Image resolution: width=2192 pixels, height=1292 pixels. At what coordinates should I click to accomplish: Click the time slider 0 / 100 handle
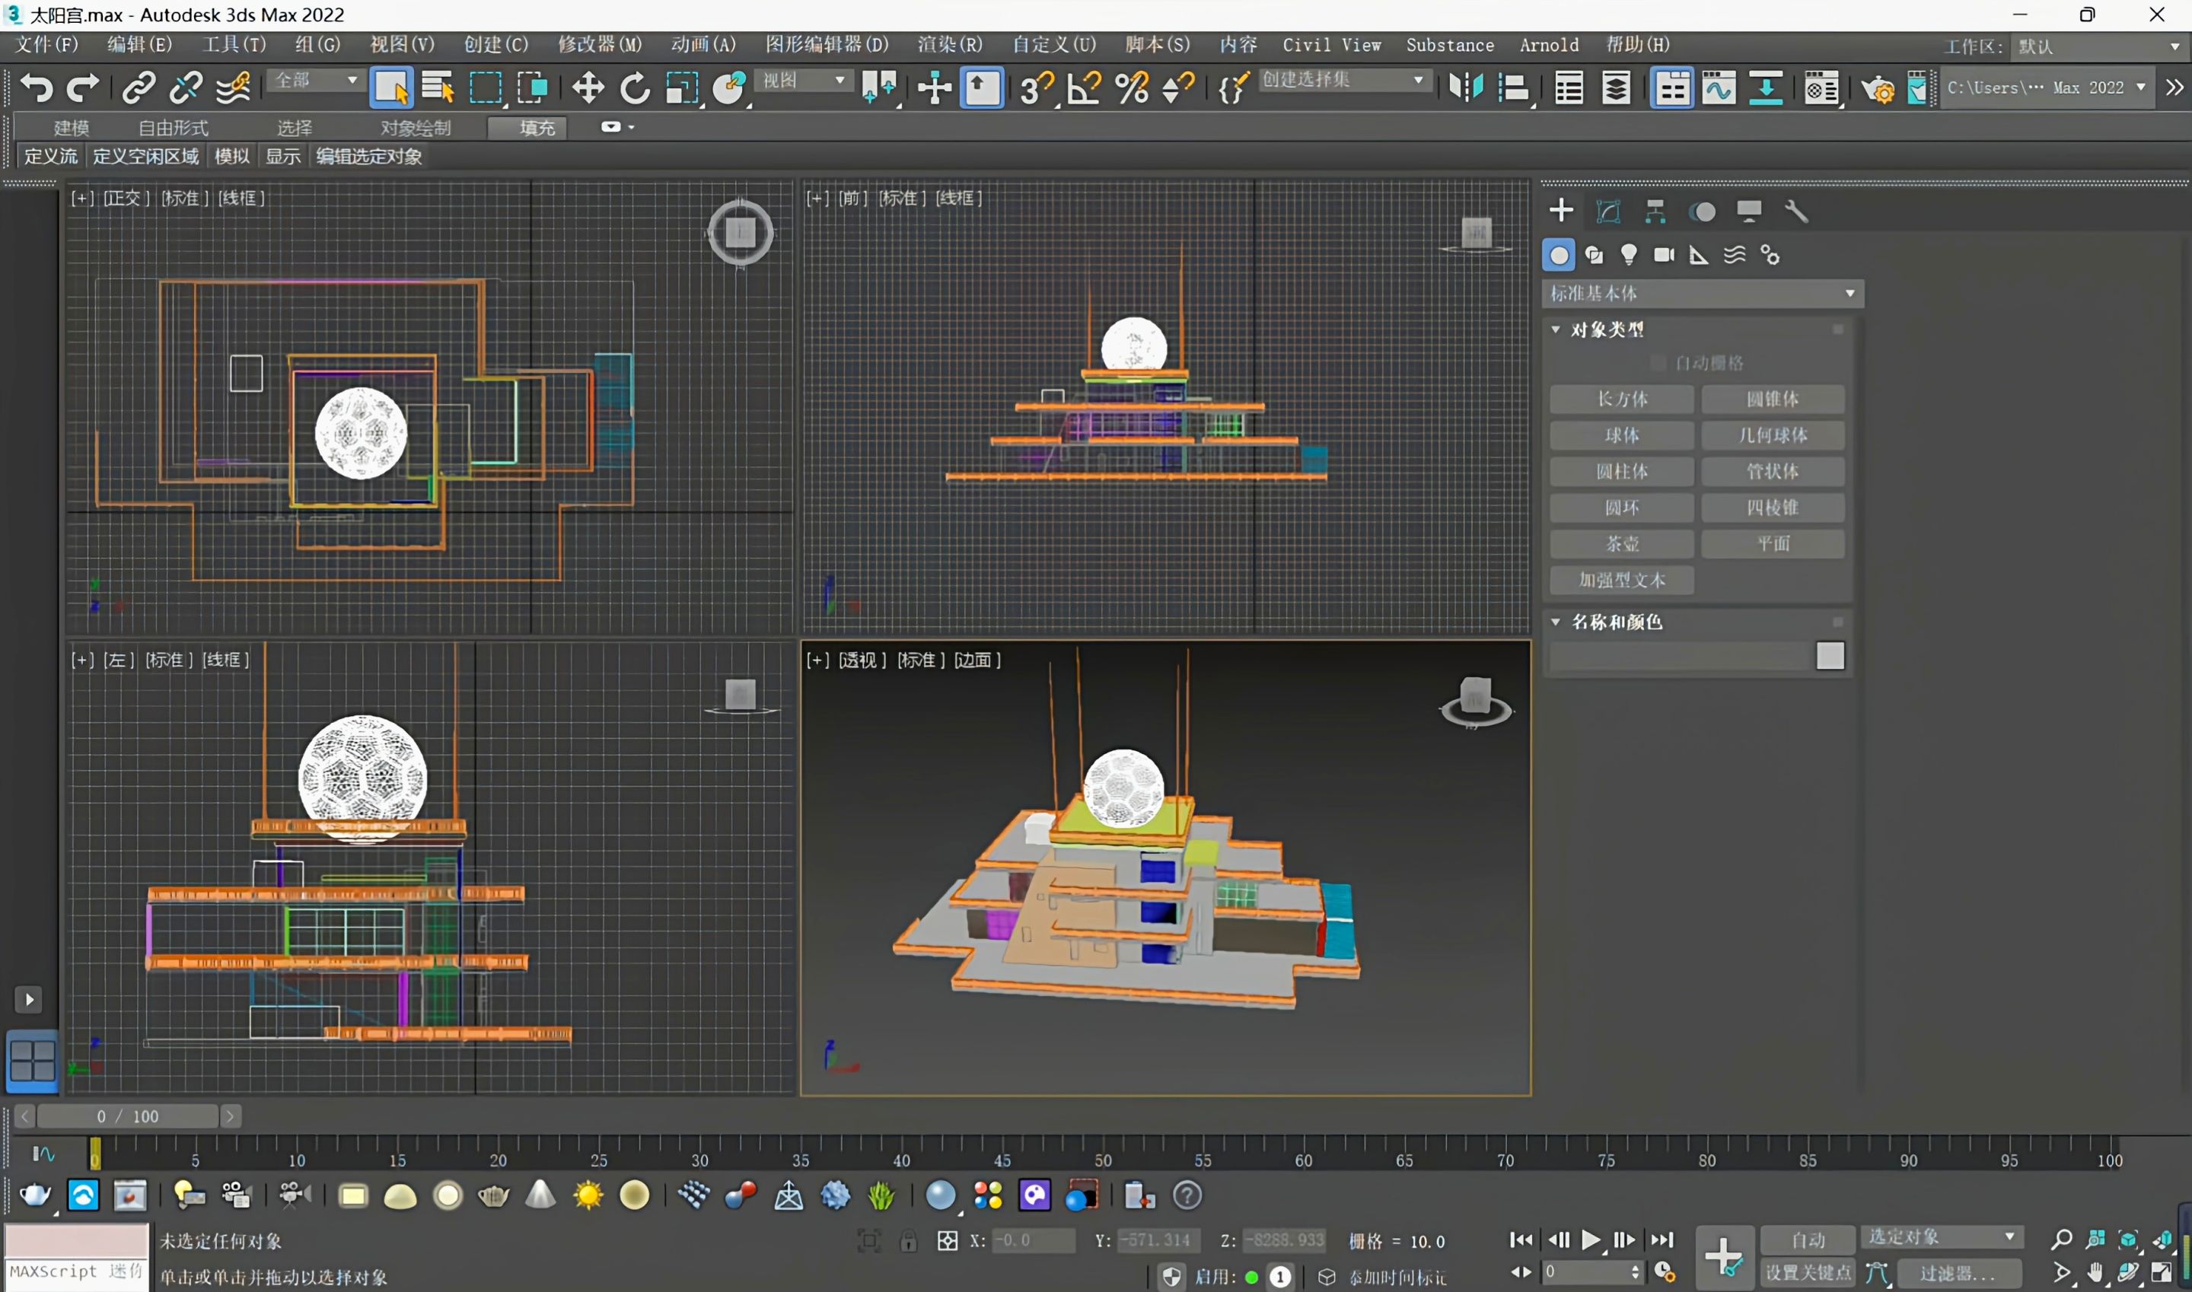pos(127,1116)
